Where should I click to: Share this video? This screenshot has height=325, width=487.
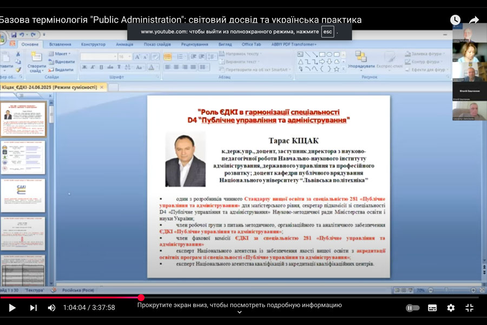[x=474, y=20]
